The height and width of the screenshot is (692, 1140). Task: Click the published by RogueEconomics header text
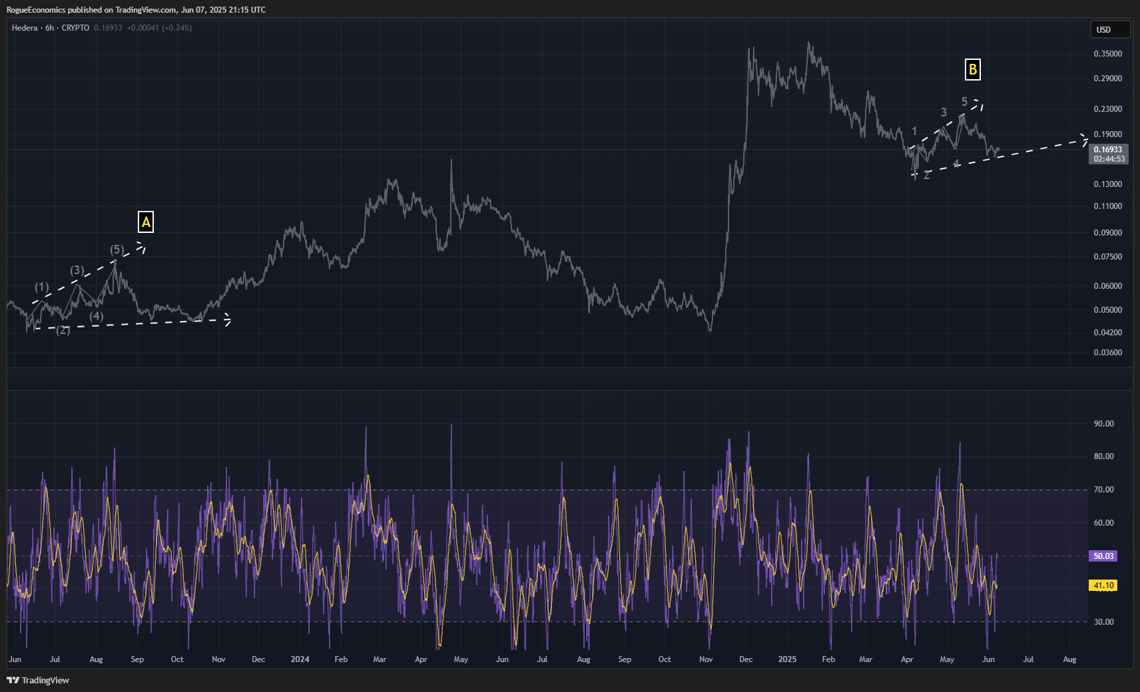tap(136, 10)
